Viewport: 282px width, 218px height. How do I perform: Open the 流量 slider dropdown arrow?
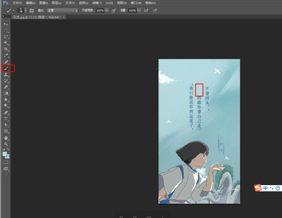pyautogui.click(x=139, y=10)
